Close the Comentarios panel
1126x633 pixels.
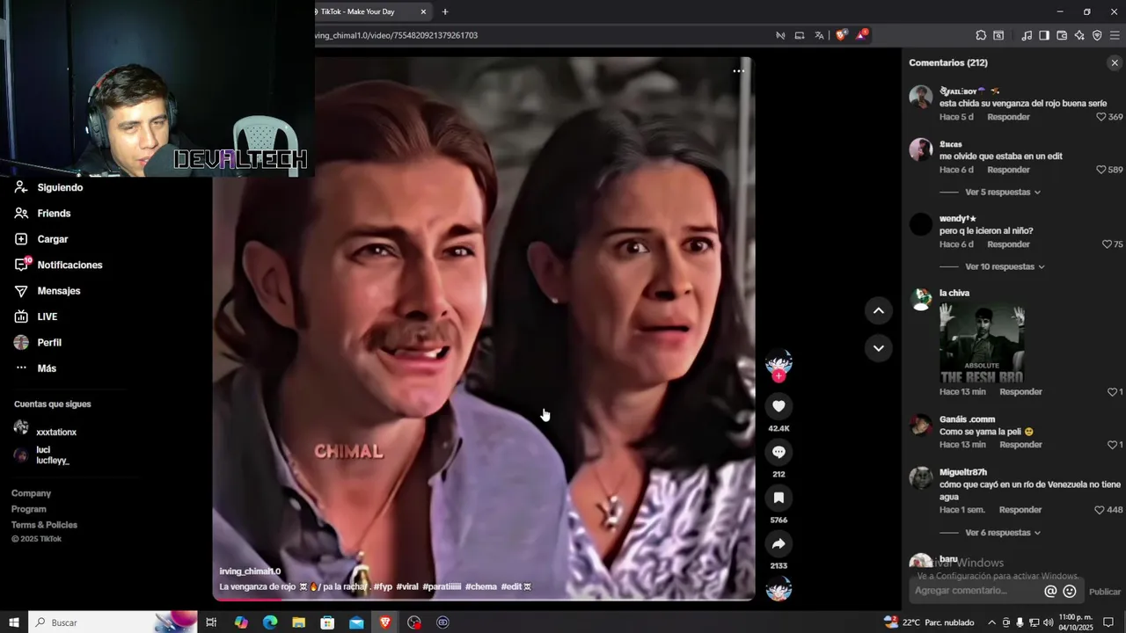1115,63
